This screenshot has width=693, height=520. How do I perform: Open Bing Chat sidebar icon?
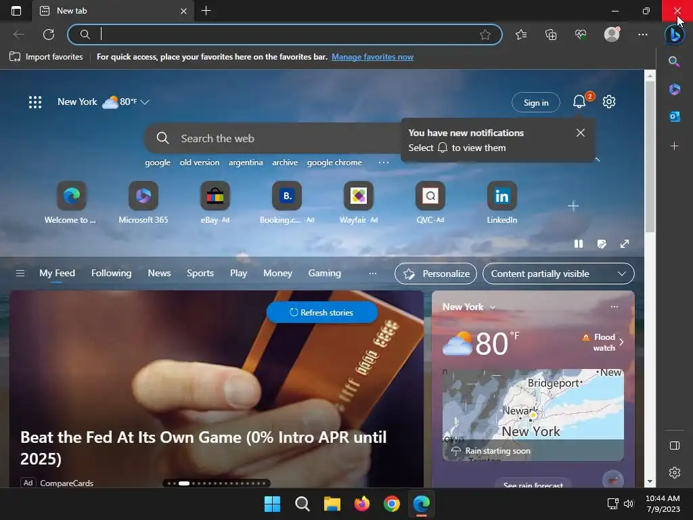(x=675, y=35)
